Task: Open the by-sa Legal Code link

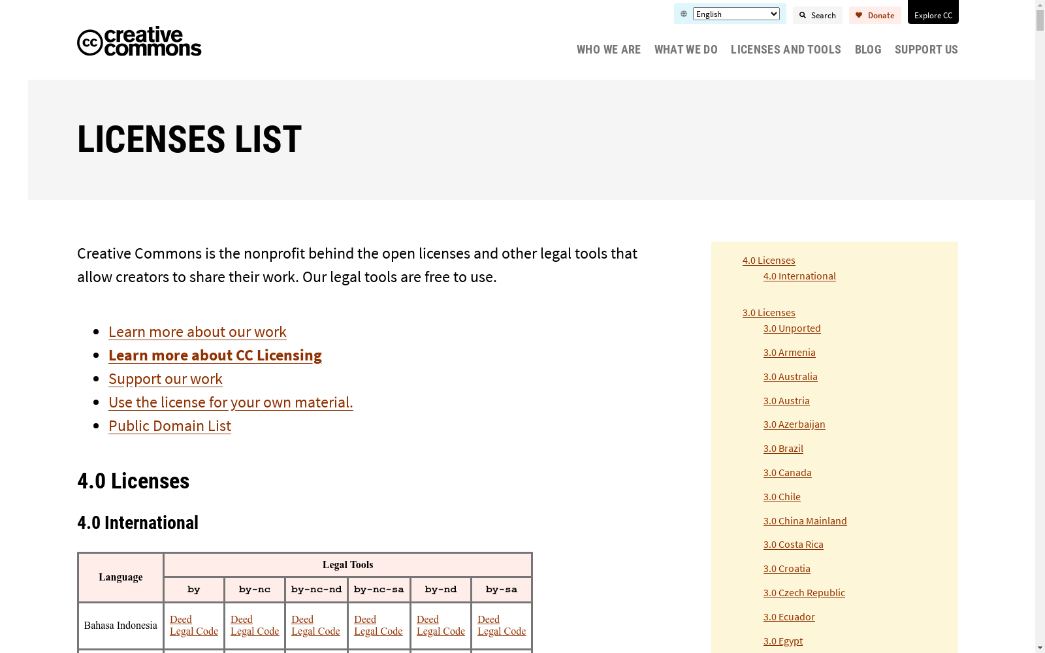Action: coord(502,631)
